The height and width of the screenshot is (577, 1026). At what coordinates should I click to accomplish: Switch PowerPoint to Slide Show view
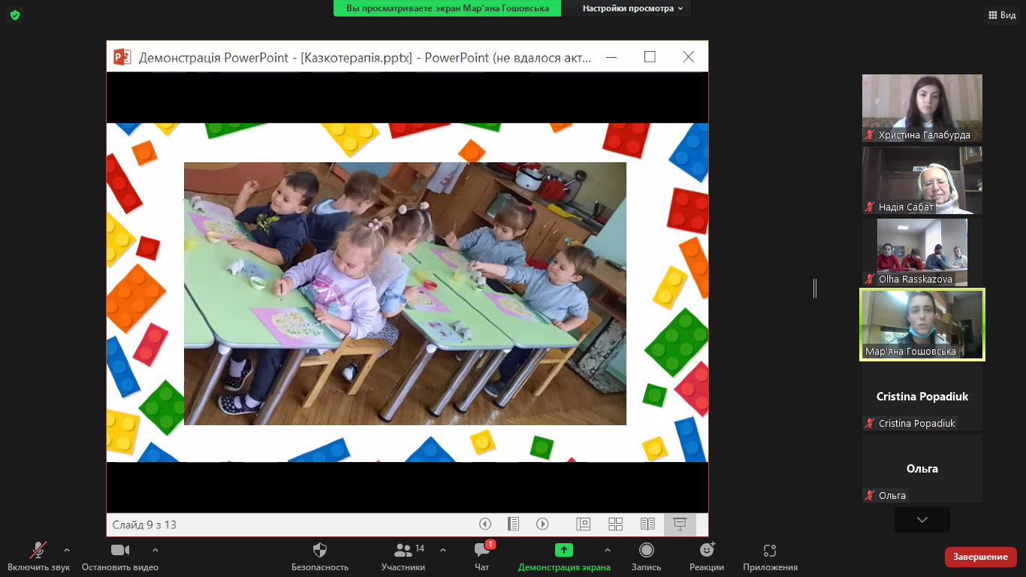pyautogui.click(x=680, y=524)
